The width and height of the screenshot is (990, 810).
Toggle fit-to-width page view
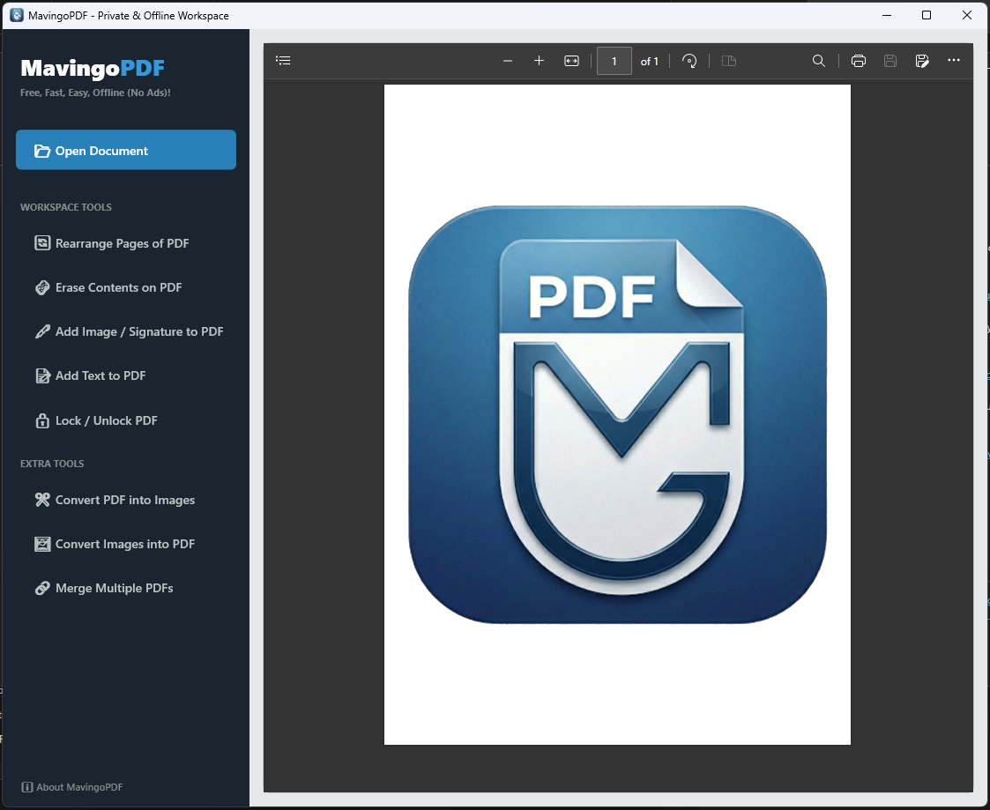[x=571, y=60]
